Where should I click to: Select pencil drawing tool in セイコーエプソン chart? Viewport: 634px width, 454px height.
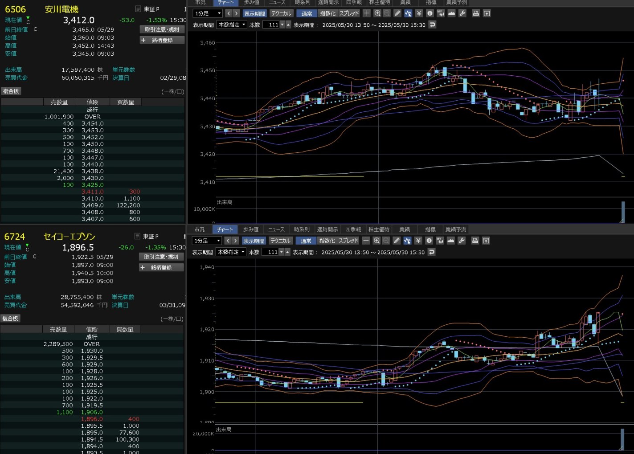(397, 241)
